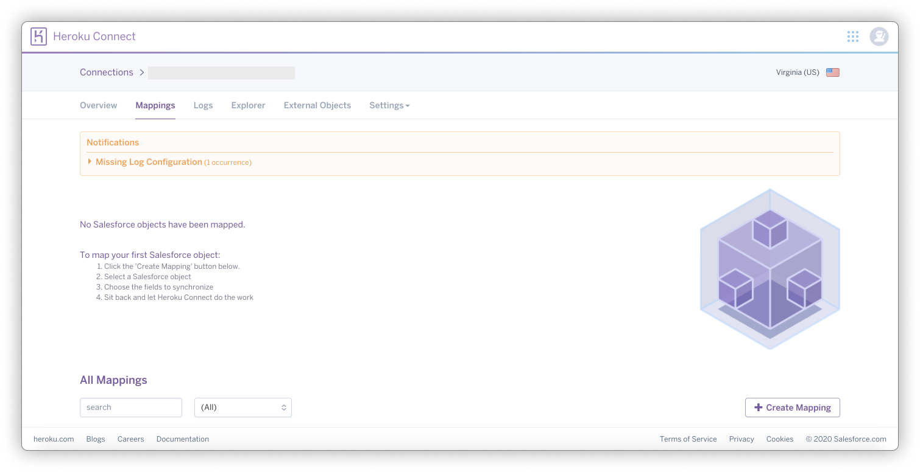The image size is (920, 472).
Task: Go to the Explorer tab
Action: point(248,105)
